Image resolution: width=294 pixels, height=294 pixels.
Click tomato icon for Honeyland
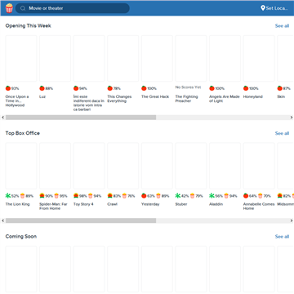[x=246, y=88]
